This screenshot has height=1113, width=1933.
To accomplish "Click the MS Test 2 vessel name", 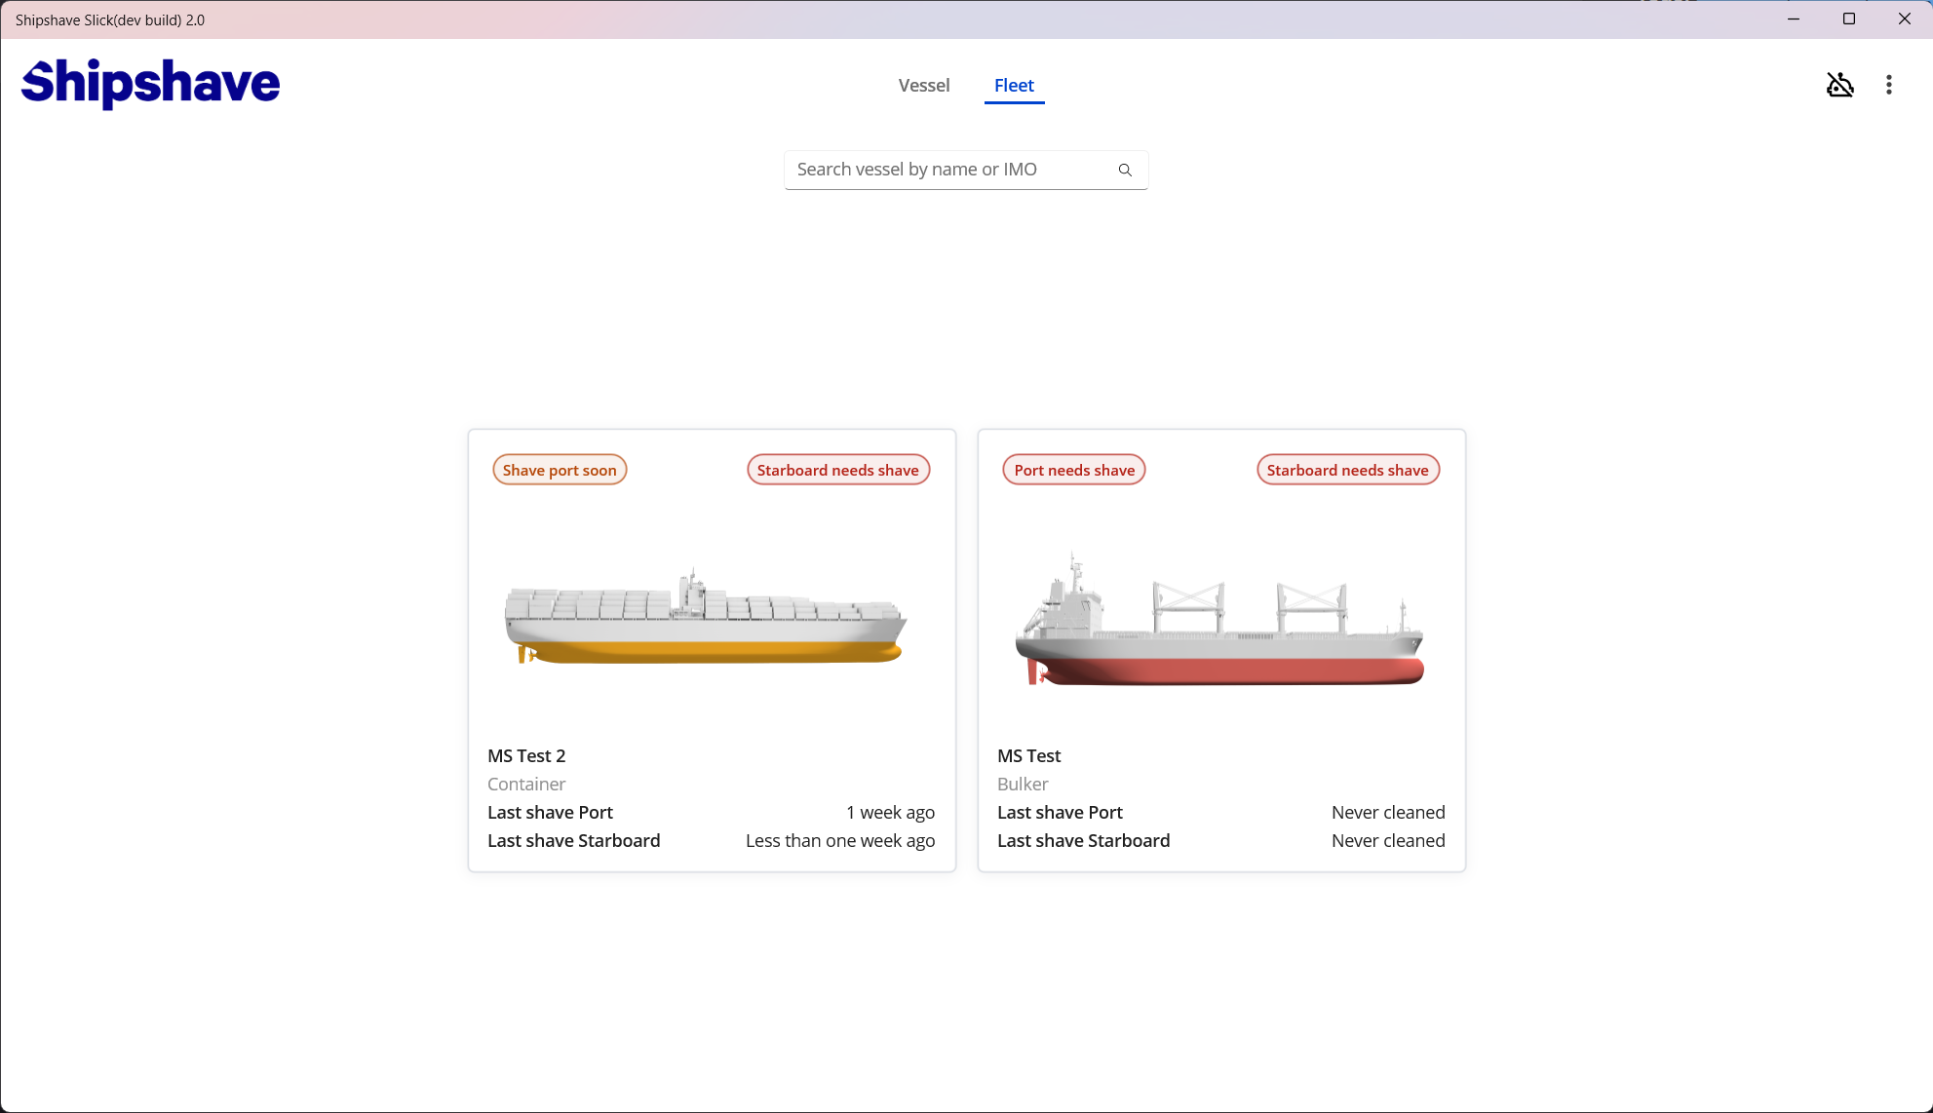I will [526, 755].
